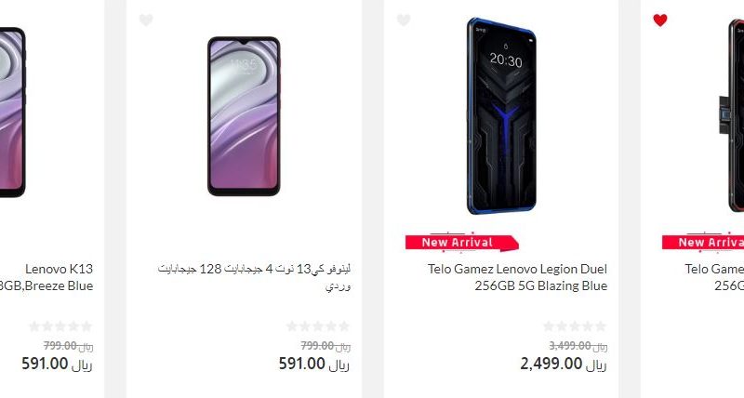Open blue Legion Duel phone image
The width and height of the screenshot is (744, 398).
501,116
